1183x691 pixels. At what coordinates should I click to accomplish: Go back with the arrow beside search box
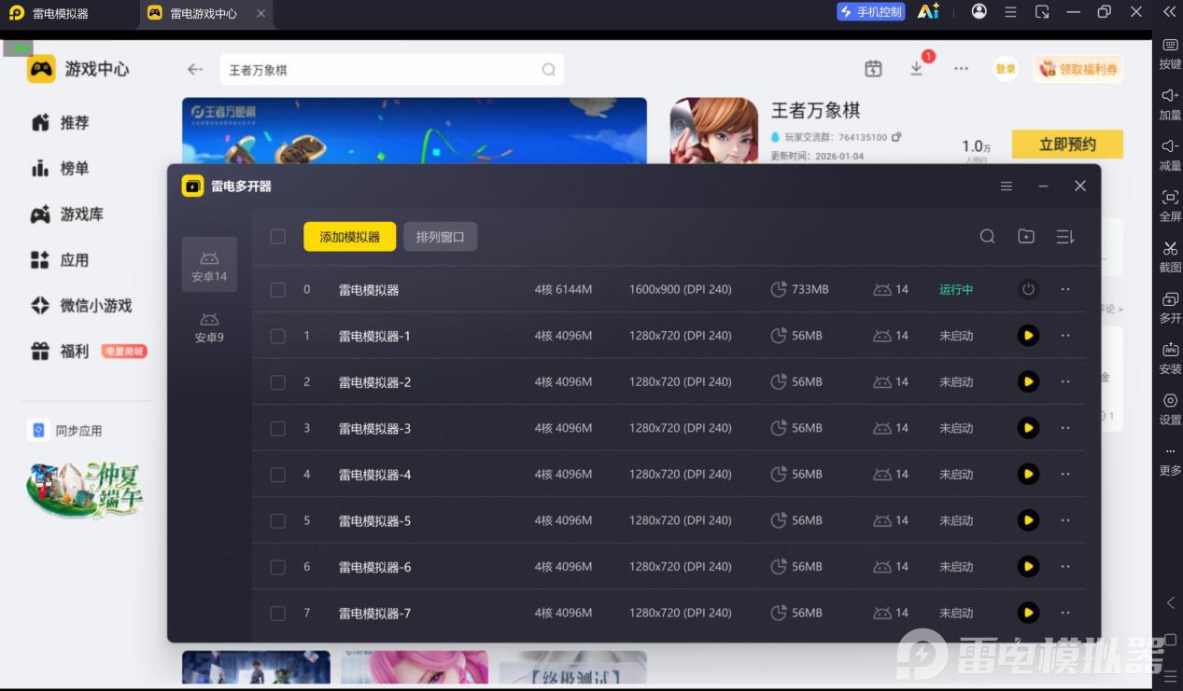point(194,69)
